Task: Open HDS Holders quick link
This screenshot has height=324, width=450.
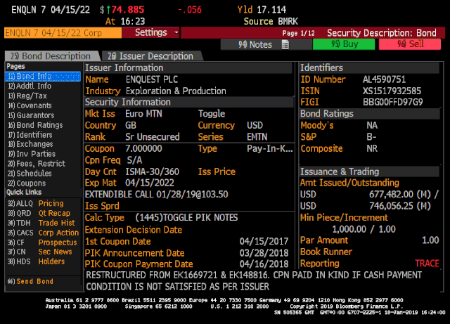Action: (36, 261)
